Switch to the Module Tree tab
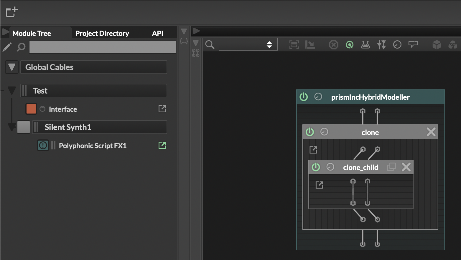Image resolution: width=461 pixels, height=260 pixels. [32, 33]
